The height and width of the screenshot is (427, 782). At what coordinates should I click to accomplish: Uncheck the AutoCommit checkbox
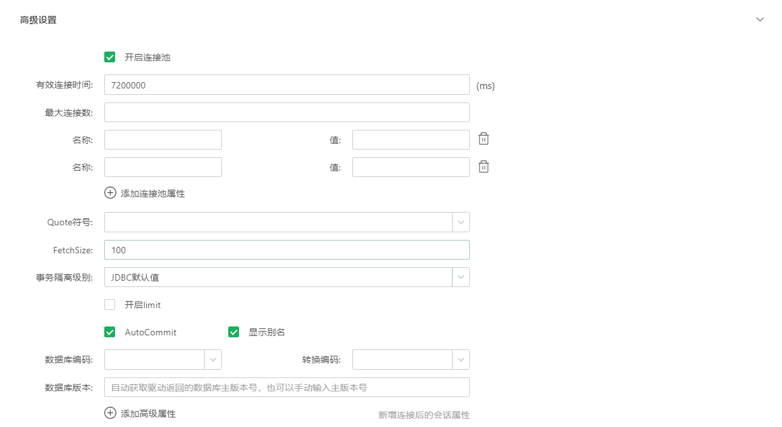(110, 332)
